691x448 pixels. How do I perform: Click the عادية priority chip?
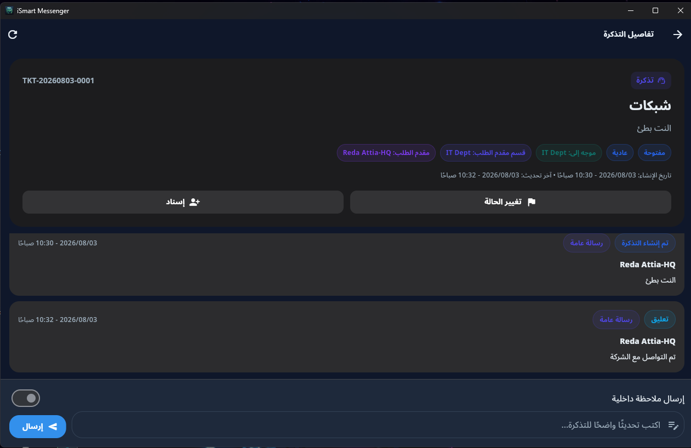pyautogui.click(x=620, y=153)
